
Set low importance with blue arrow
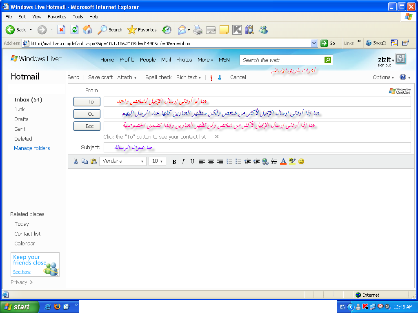[x=220, y=77]
